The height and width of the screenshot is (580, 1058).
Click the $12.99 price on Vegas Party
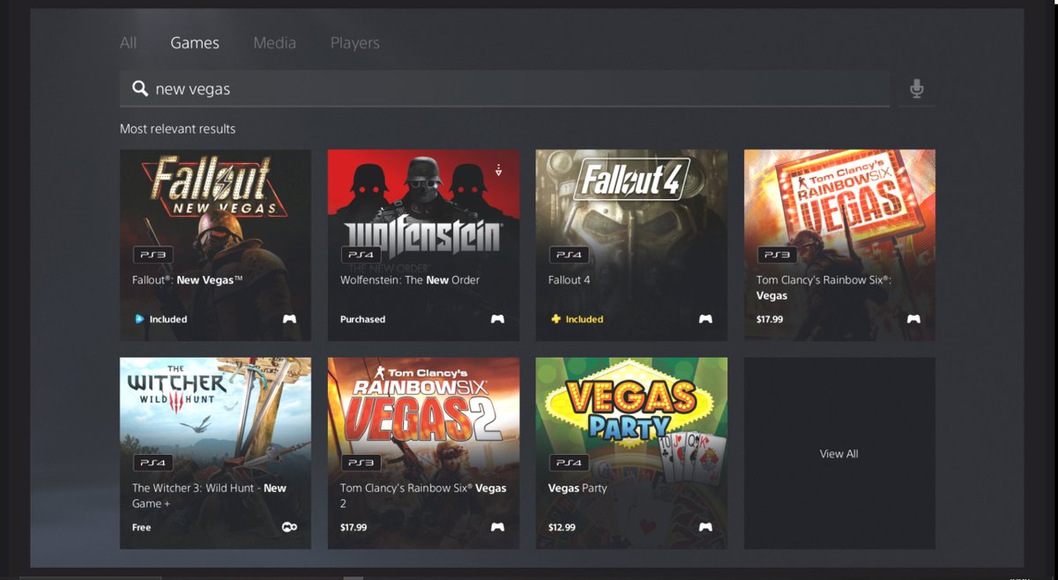pyautogui.click(x=562, y=527)
